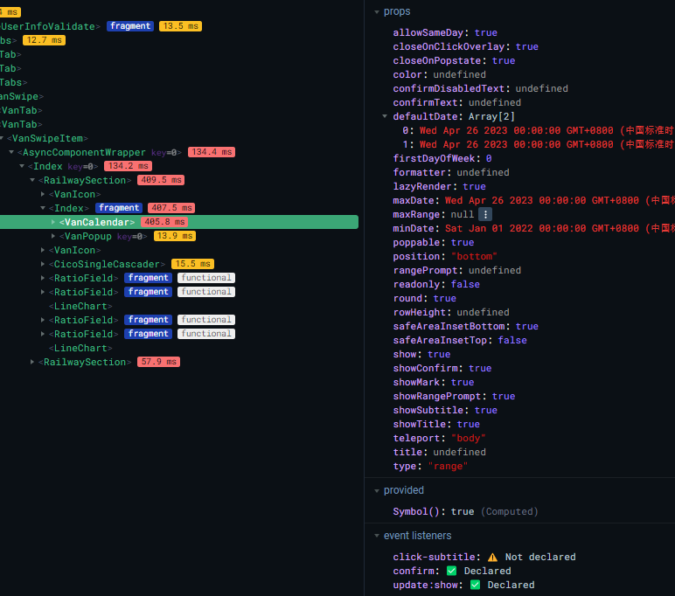Select the CicoSingleCascader component
This screenshot has height=596, width=675.
(x=107, y=264)
